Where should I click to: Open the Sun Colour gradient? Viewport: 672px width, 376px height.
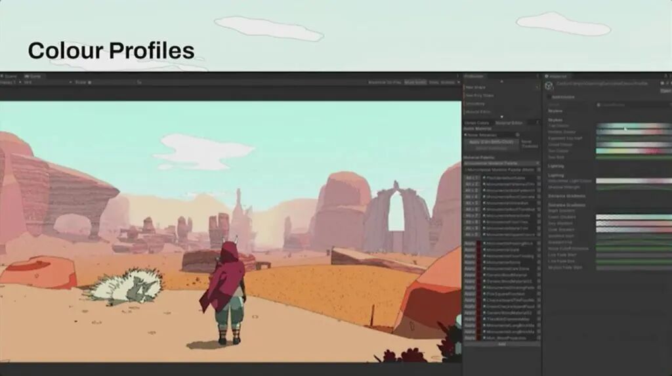tap(634, 151)
